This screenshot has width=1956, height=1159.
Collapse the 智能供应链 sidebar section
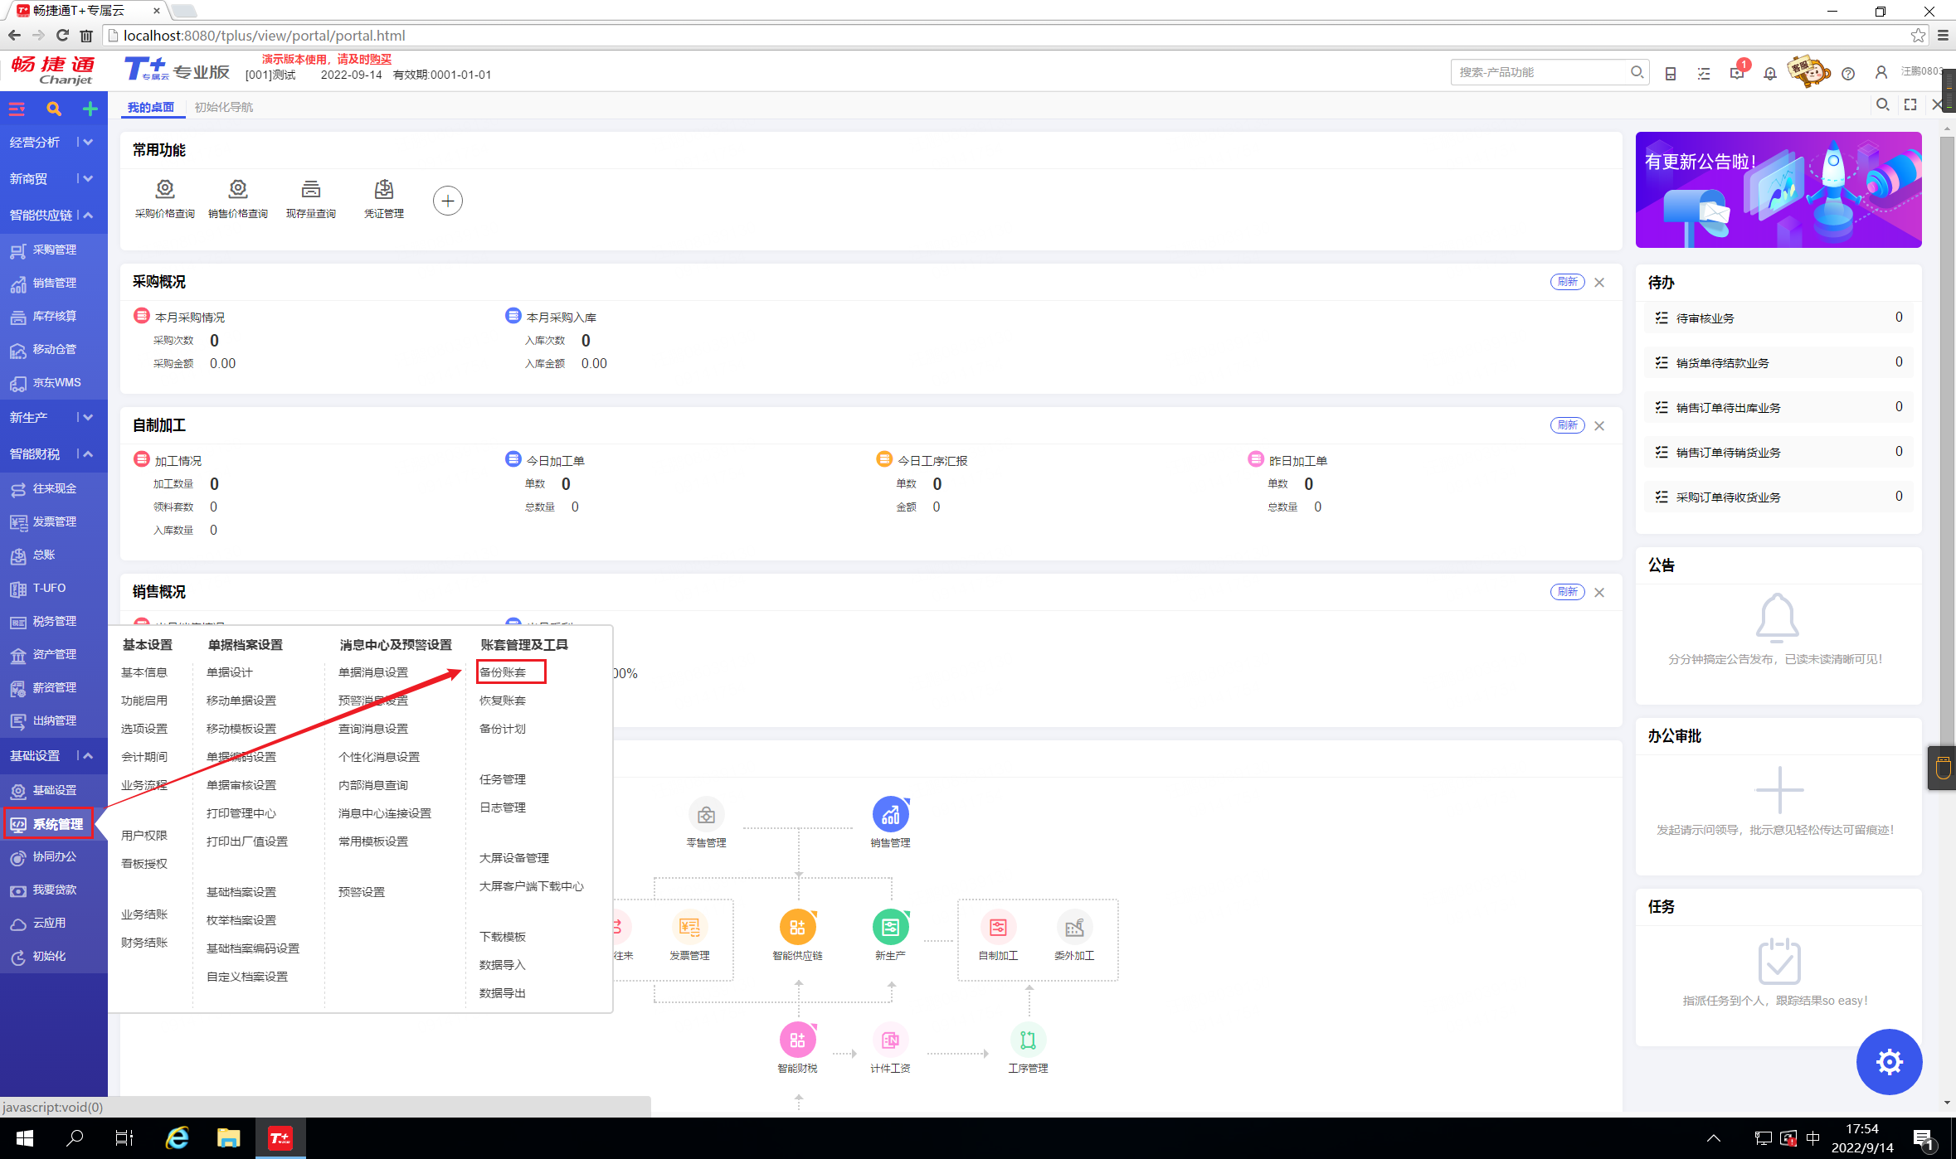click(x=88, y=215)
